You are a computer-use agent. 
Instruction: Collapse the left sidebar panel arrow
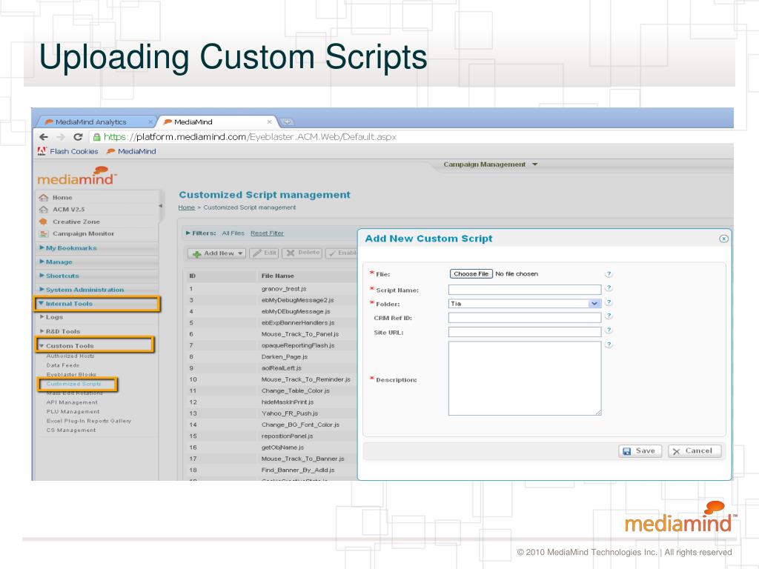point(160,206)
